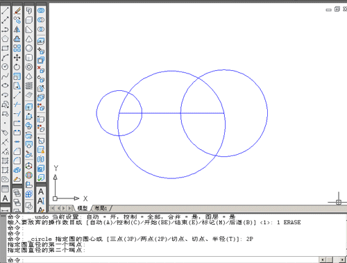Image resolution: width=347 pixels, height=263 pixels.
Task: Click the '_circle' command history line
Action: [x=130, y=239]
